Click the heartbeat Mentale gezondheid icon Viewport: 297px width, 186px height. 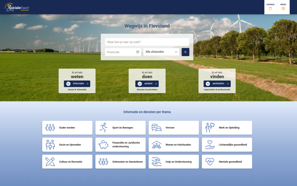[x=210, y=162]
